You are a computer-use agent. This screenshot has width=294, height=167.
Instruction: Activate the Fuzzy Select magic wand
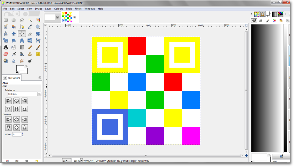tap(30, 20)
